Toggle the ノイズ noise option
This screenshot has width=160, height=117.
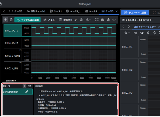pyautogui.click(x=49, y=20)
